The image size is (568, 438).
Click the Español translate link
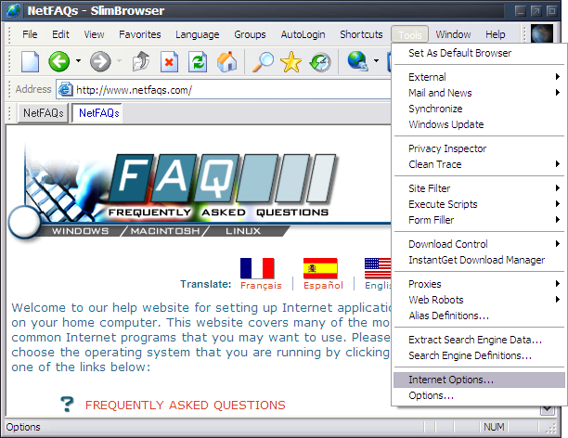(323, 285)
